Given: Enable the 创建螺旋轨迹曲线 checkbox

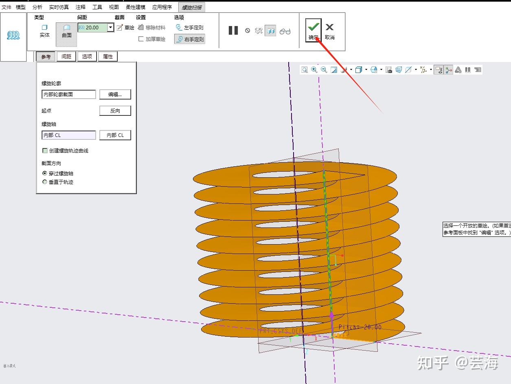Looking at the screenshot, I should 45,151.
